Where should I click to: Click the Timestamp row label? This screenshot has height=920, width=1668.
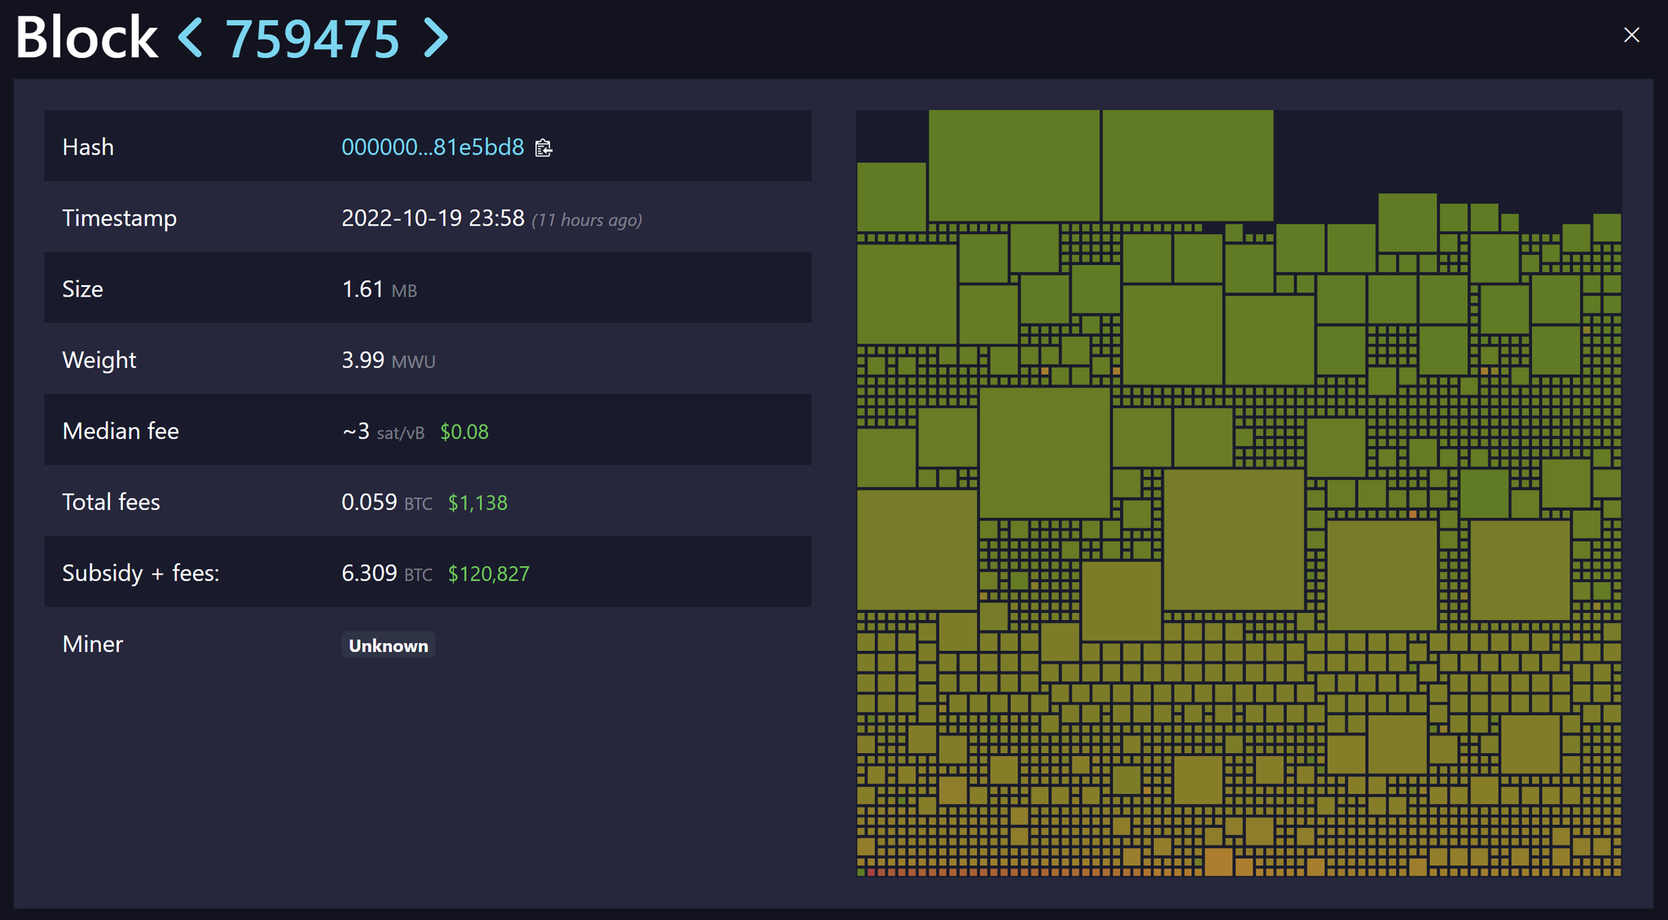tap(120, 218)
